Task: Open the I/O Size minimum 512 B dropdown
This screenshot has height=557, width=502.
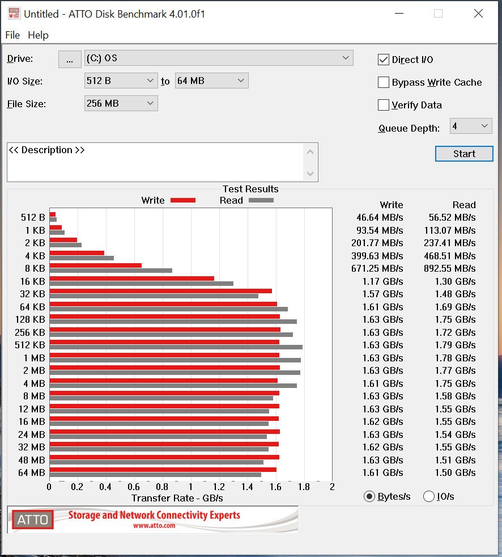Action: click(121, 81)
